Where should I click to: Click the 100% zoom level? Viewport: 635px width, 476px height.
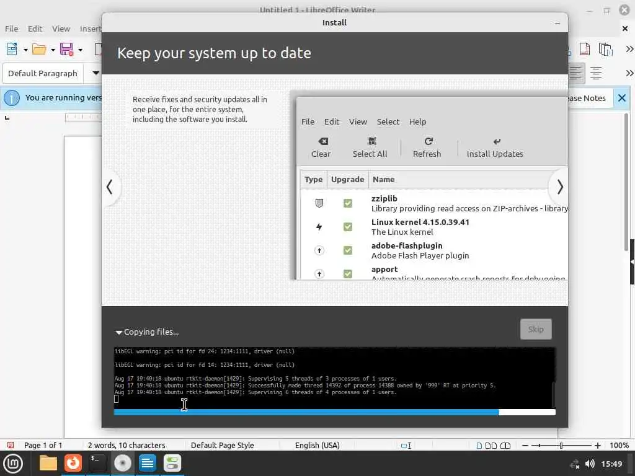[619, 445]
